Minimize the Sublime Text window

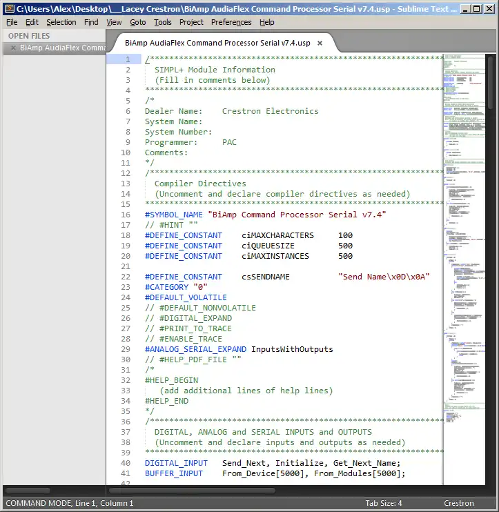coord(465,8)
